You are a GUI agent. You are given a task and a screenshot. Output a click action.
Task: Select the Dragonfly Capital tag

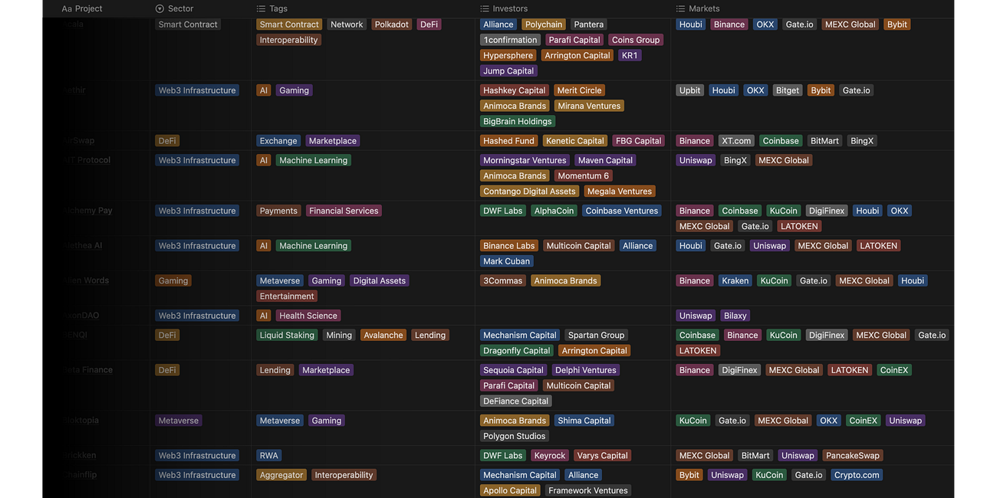pyautogui.click(x=516, y=351)
